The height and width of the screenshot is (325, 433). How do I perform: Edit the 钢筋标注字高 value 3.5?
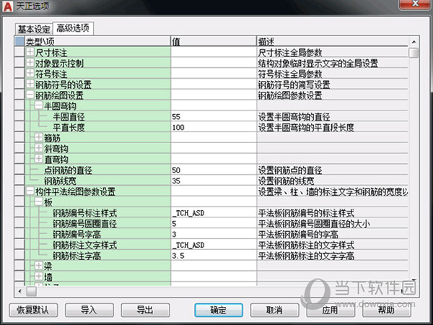coord(214,256)
